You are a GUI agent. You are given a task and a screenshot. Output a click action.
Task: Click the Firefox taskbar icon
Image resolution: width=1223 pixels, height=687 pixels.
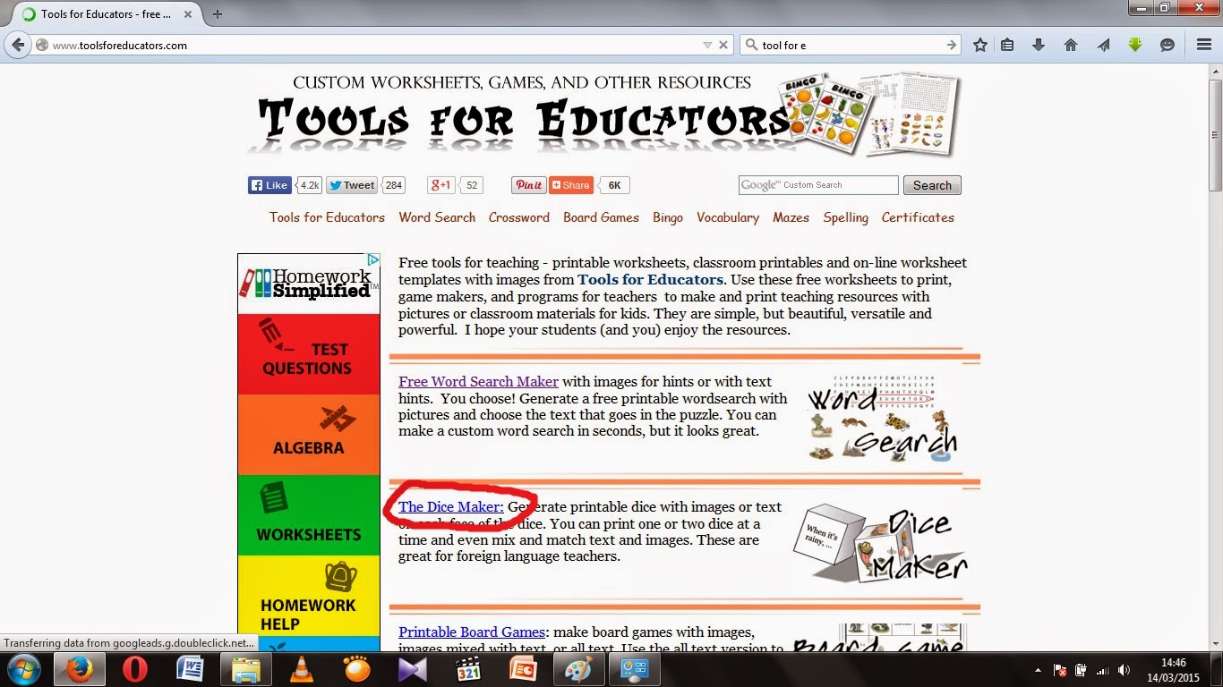coord(80,669)
